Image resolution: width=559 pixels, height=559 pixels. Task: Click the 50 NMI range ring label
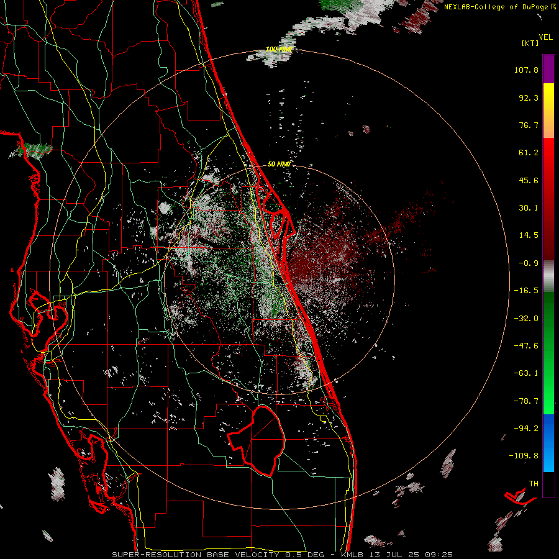(x=279, y=164)
